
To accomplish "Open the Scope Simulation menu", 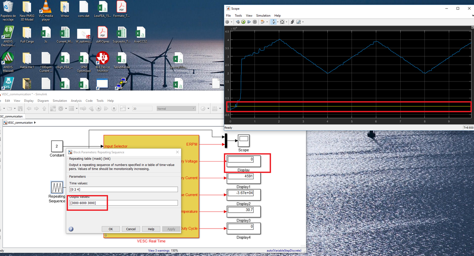I will (263, 16).
